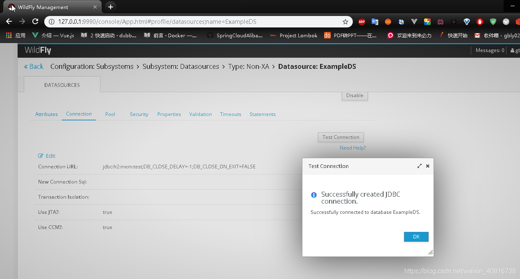Viewport: 520px width, 279px height.
Task: Open the Vue devtools extension icon
Action: [x=414, y=22]
